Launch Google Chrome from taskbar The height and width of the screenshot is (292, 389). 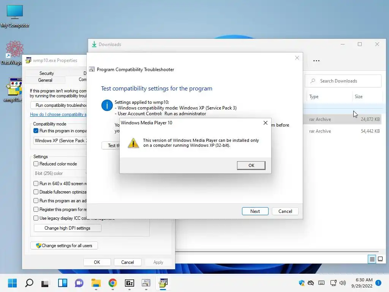[112, 283]
